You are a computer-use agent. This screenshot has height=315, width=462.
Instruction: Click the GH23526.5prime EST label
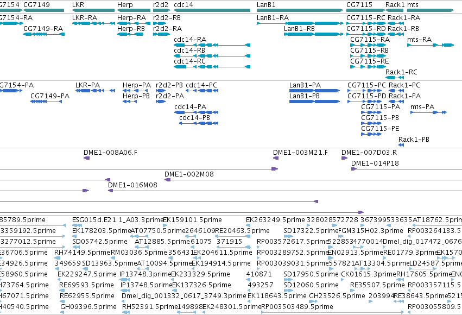coord(337,296)
